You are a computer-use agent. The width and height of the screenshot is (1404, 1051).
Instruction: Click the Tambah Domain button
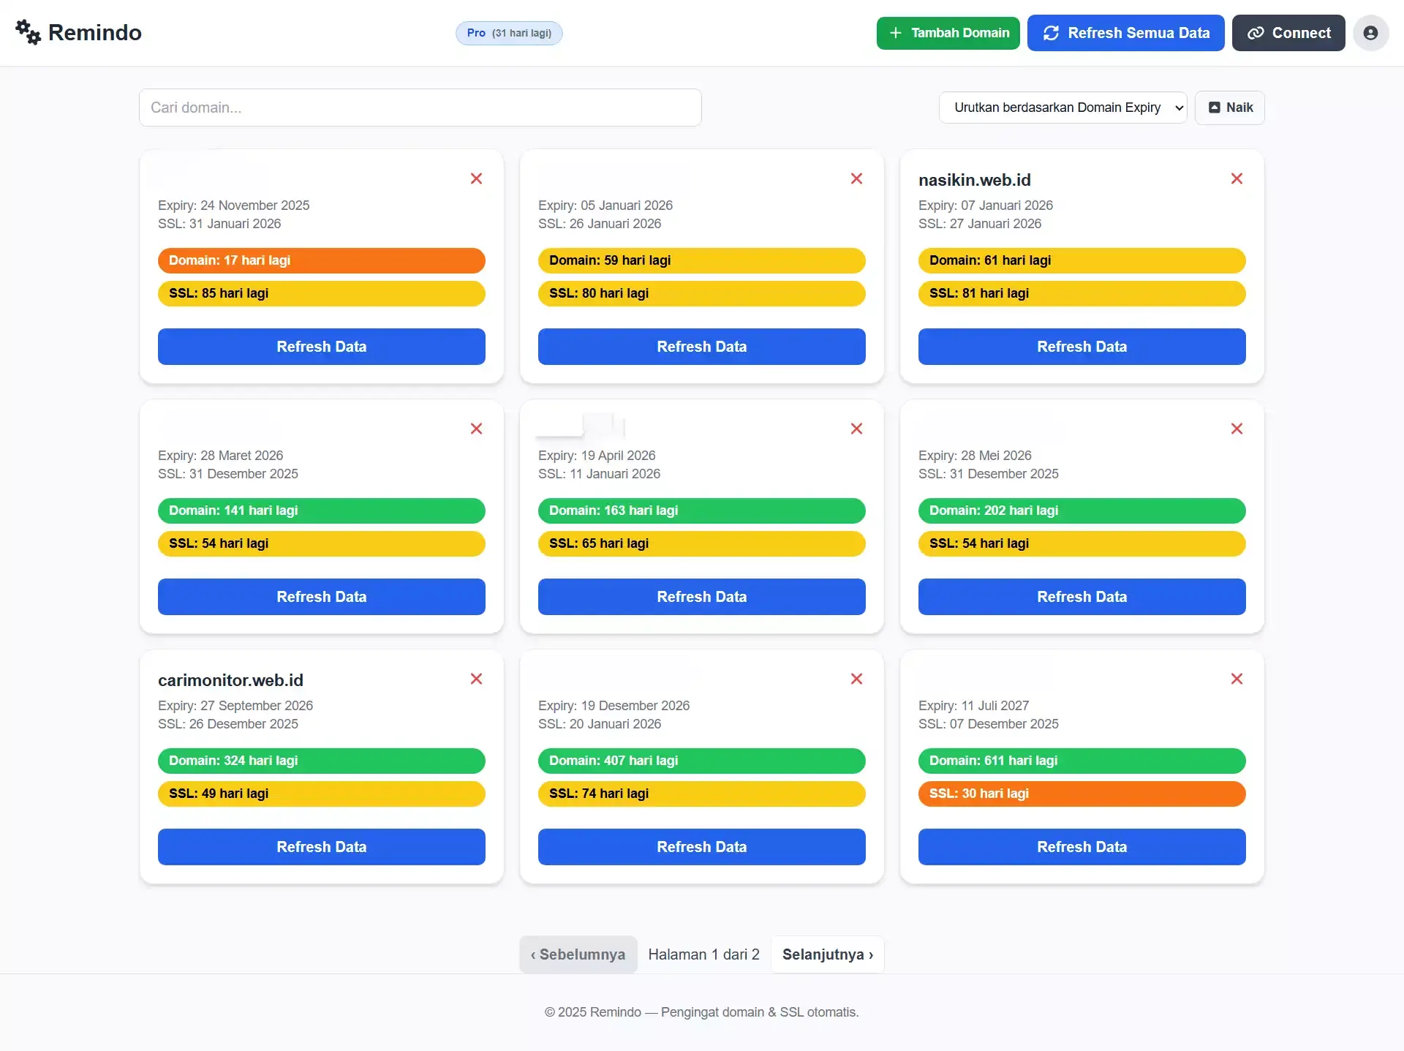click(948, 33)
